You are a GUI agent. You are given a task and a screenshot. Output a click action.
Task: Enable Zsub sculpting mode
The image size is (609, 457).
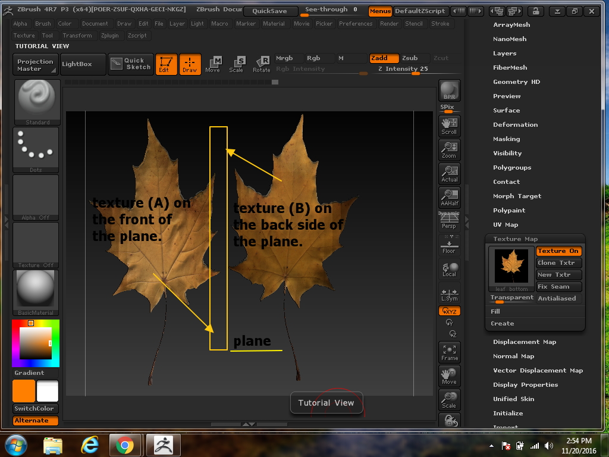(415, 58)
